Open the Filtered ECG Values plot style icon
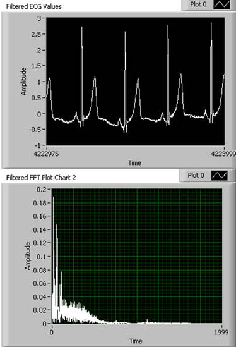This screenshot has height=347, width=236. [221, 4]
